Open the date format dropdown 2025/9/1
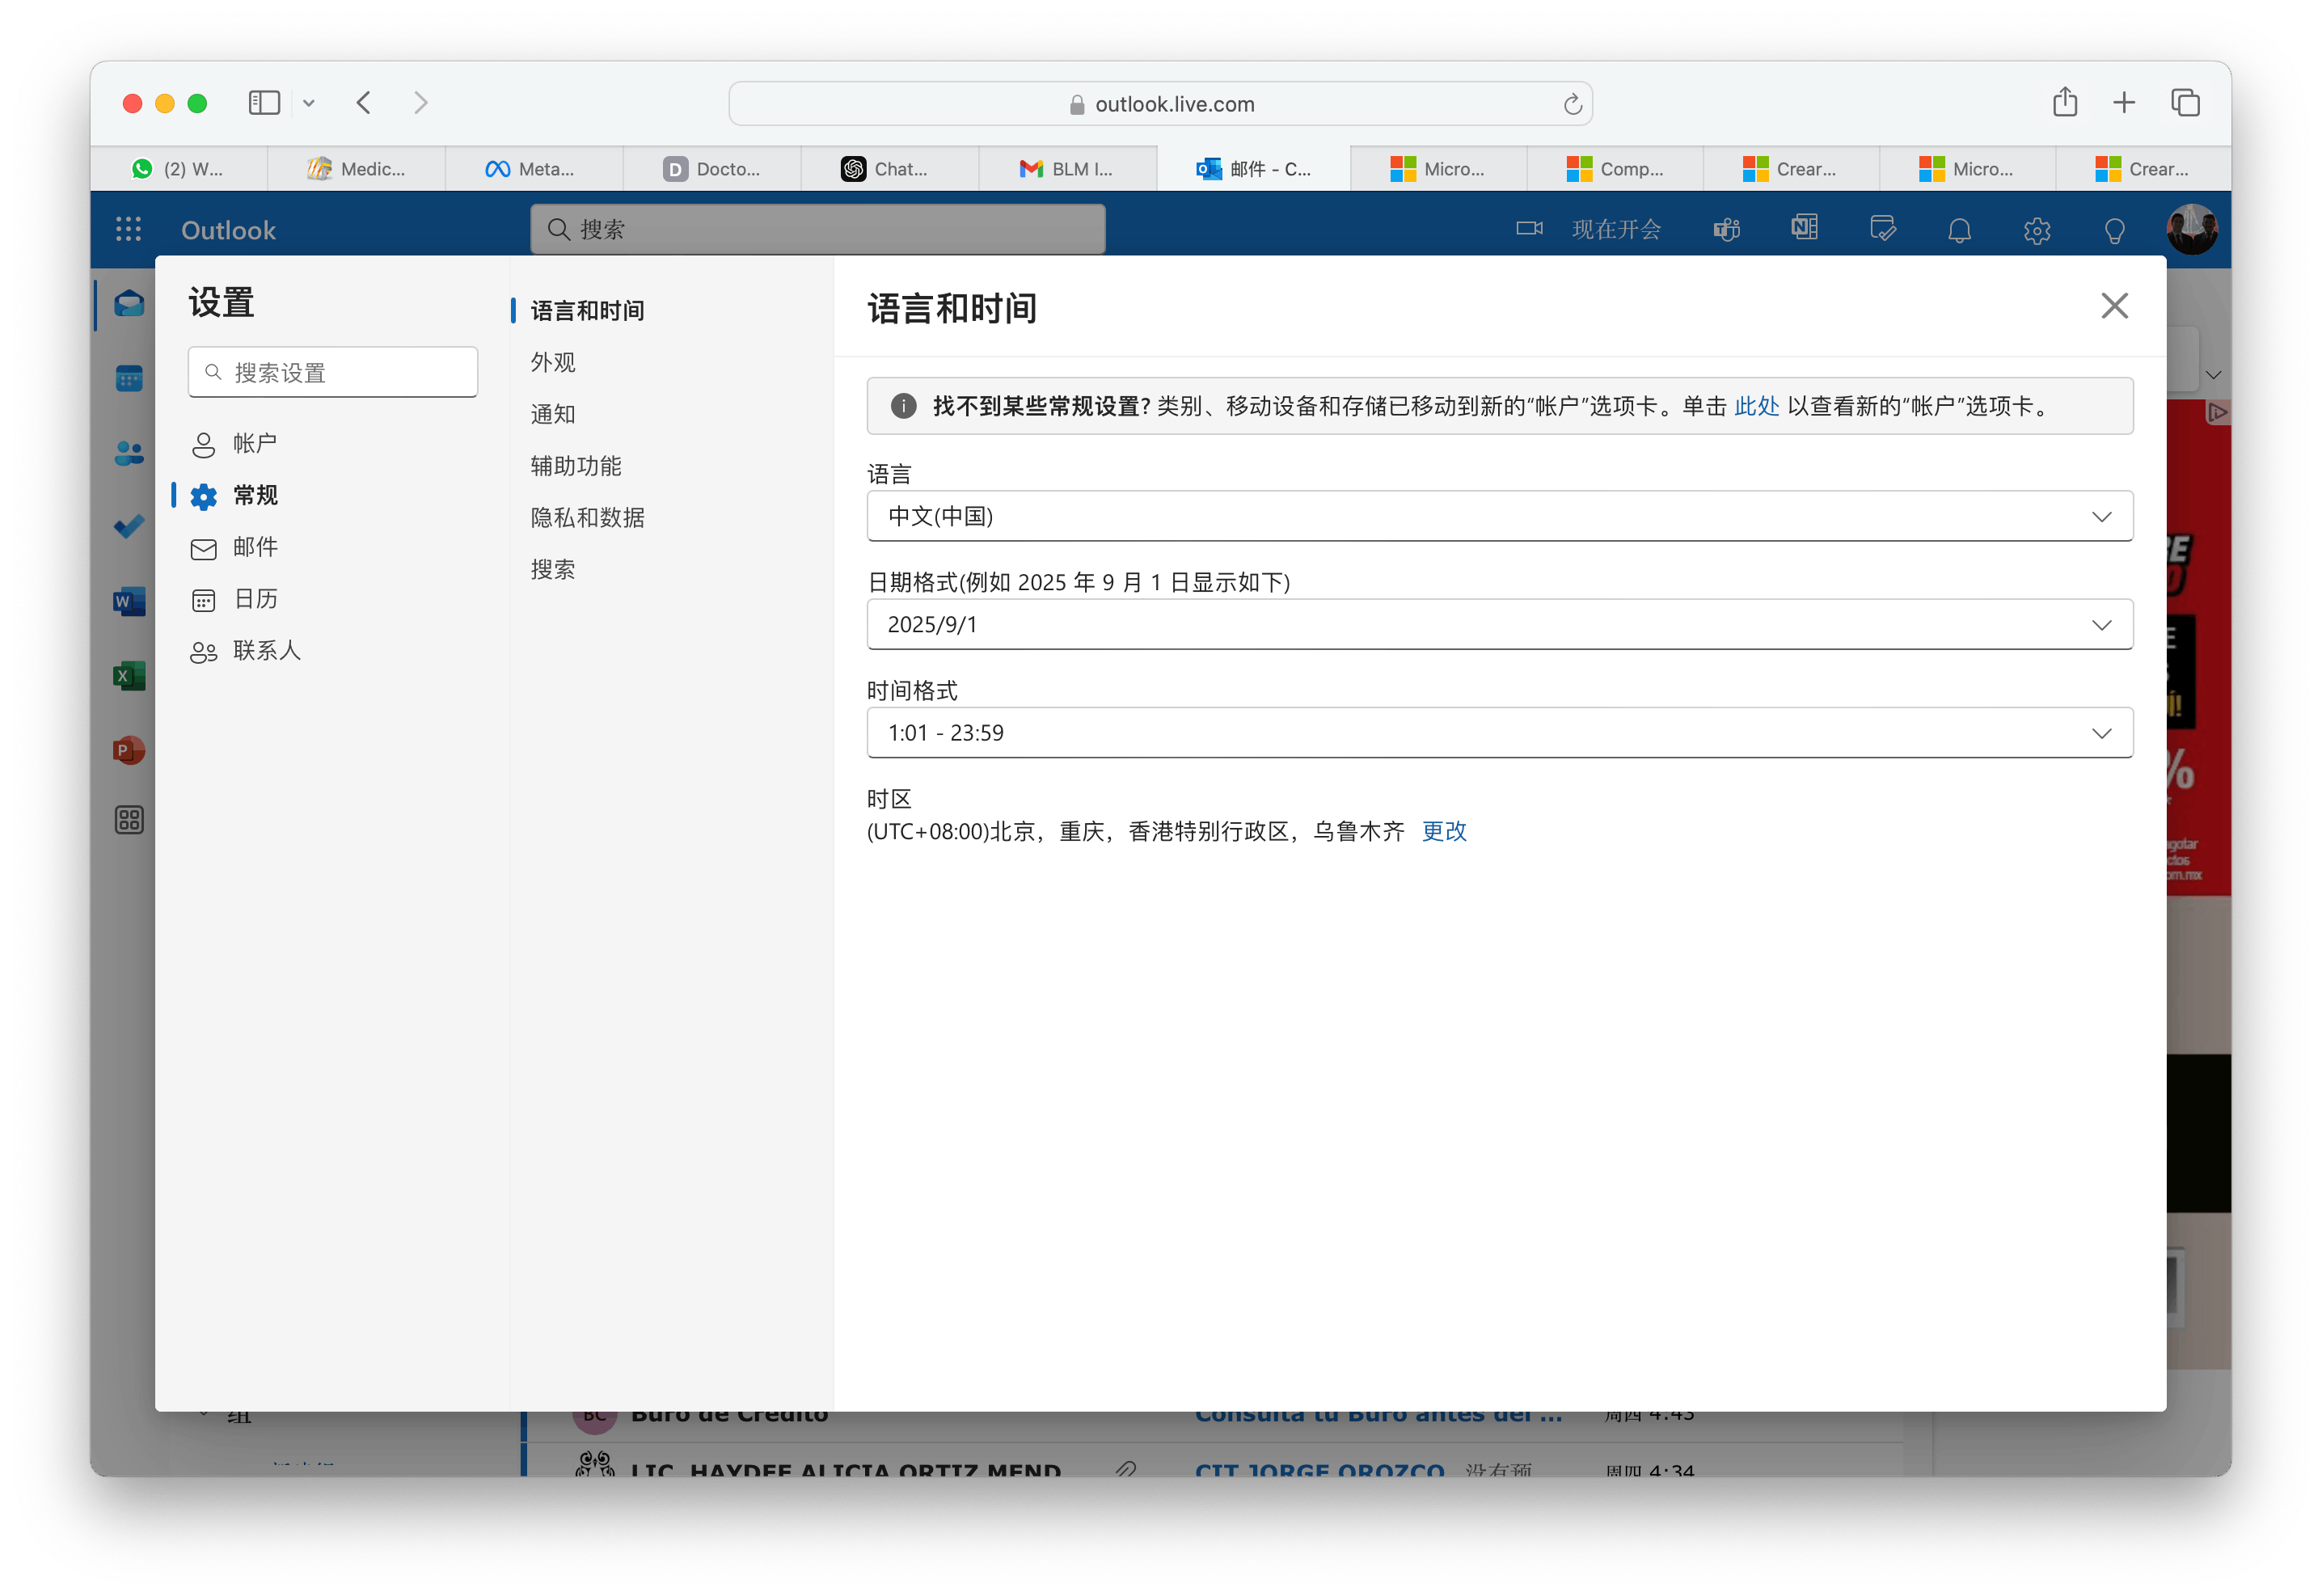This screenshot has height=1596, width=2322. click(1499, 624)
